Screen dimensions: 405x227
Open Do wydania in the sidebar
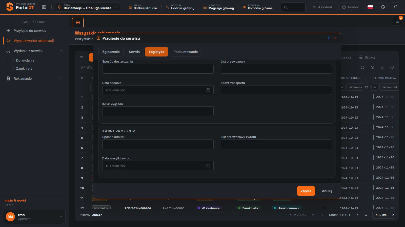click(x=25, y=60)
